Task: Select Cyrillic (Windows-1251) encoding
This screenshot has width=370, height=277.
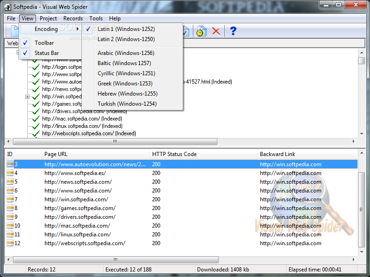Action: tap(132, 73)
